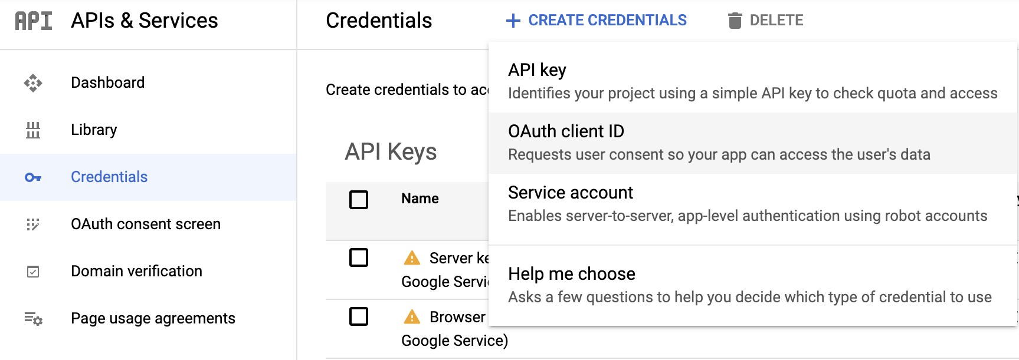Click the warning triangle beside Server key
Viewport: 1019px width, 360px height.
tap(413, 257)
